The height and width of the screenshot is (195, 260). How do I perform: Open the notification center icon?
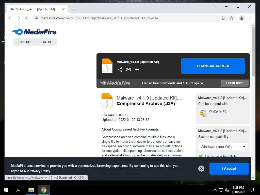252,190
